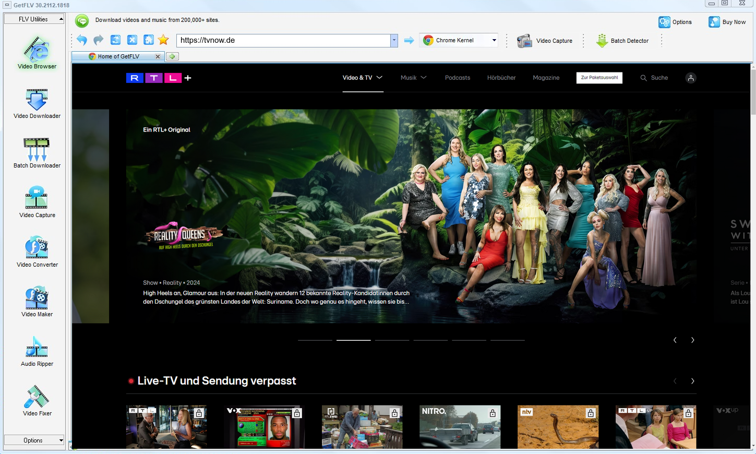The width and height of the screenshot is (756, 454).
Task: Open the Batch Downloader utility
Action: coord(37,153)
